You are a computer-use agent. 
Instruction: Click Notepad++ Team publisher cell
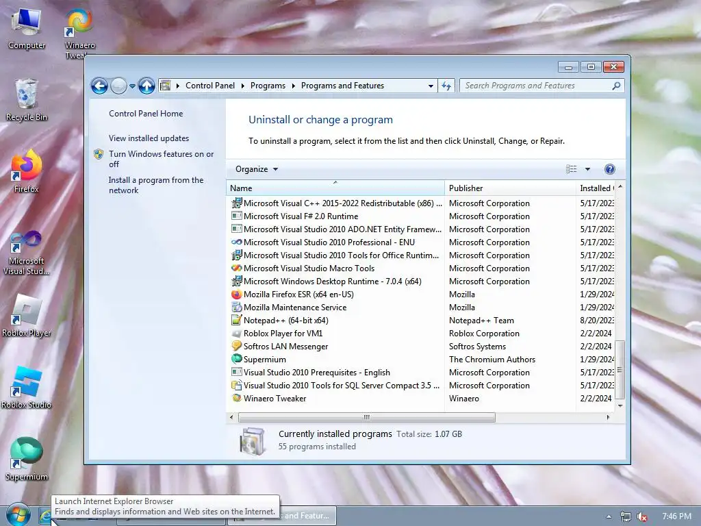click(481, 321)
